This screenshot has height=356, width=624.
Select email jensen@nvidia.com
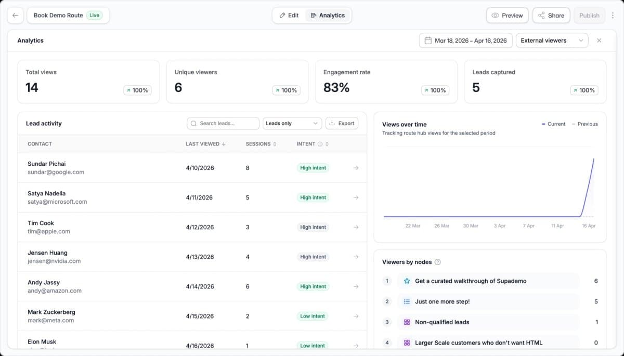(54, 261)
